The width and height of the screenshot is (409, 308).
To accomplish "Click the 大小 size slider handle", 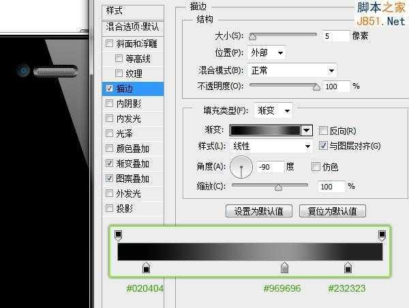I will (x=252, y=37).
